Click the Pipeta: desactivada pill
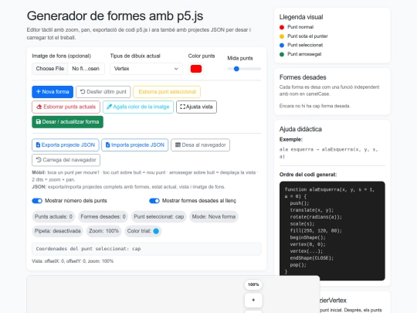Screen dimensions: 417x313 click(57, 231)
